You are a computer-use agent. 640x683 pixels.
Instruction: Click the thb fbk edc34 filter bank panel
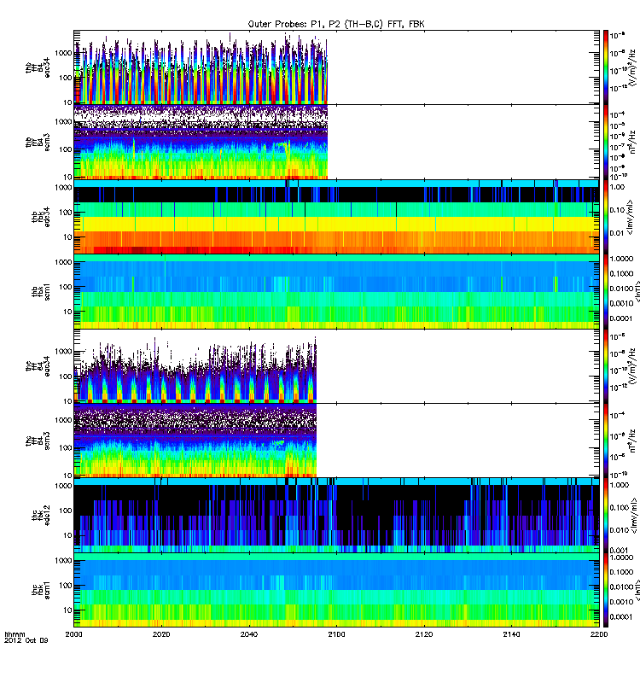[336, 216]
